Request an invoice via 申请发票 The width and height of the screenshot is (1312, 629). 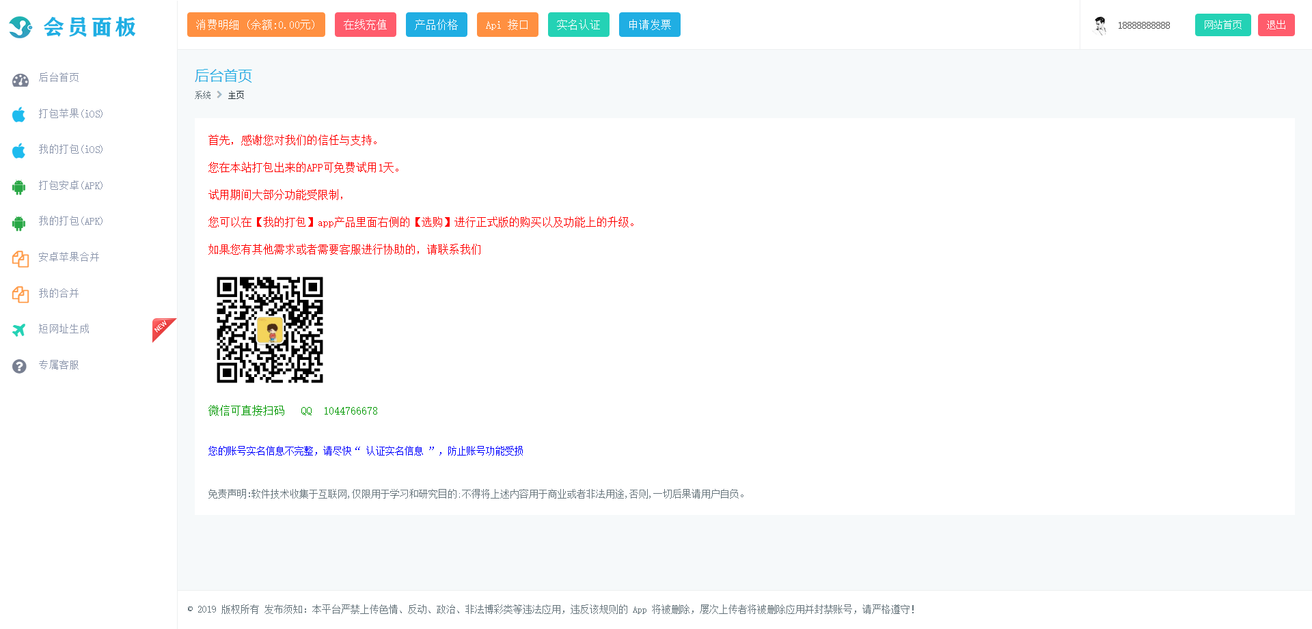point(649,24)
